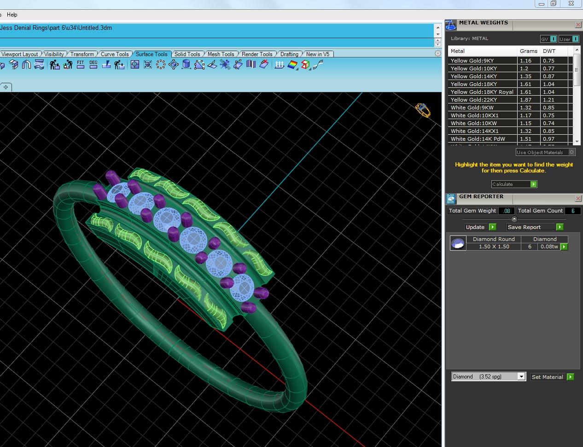Switch to Drafting tab
This screenshot has height=447, width=583.
coord(289,54)
